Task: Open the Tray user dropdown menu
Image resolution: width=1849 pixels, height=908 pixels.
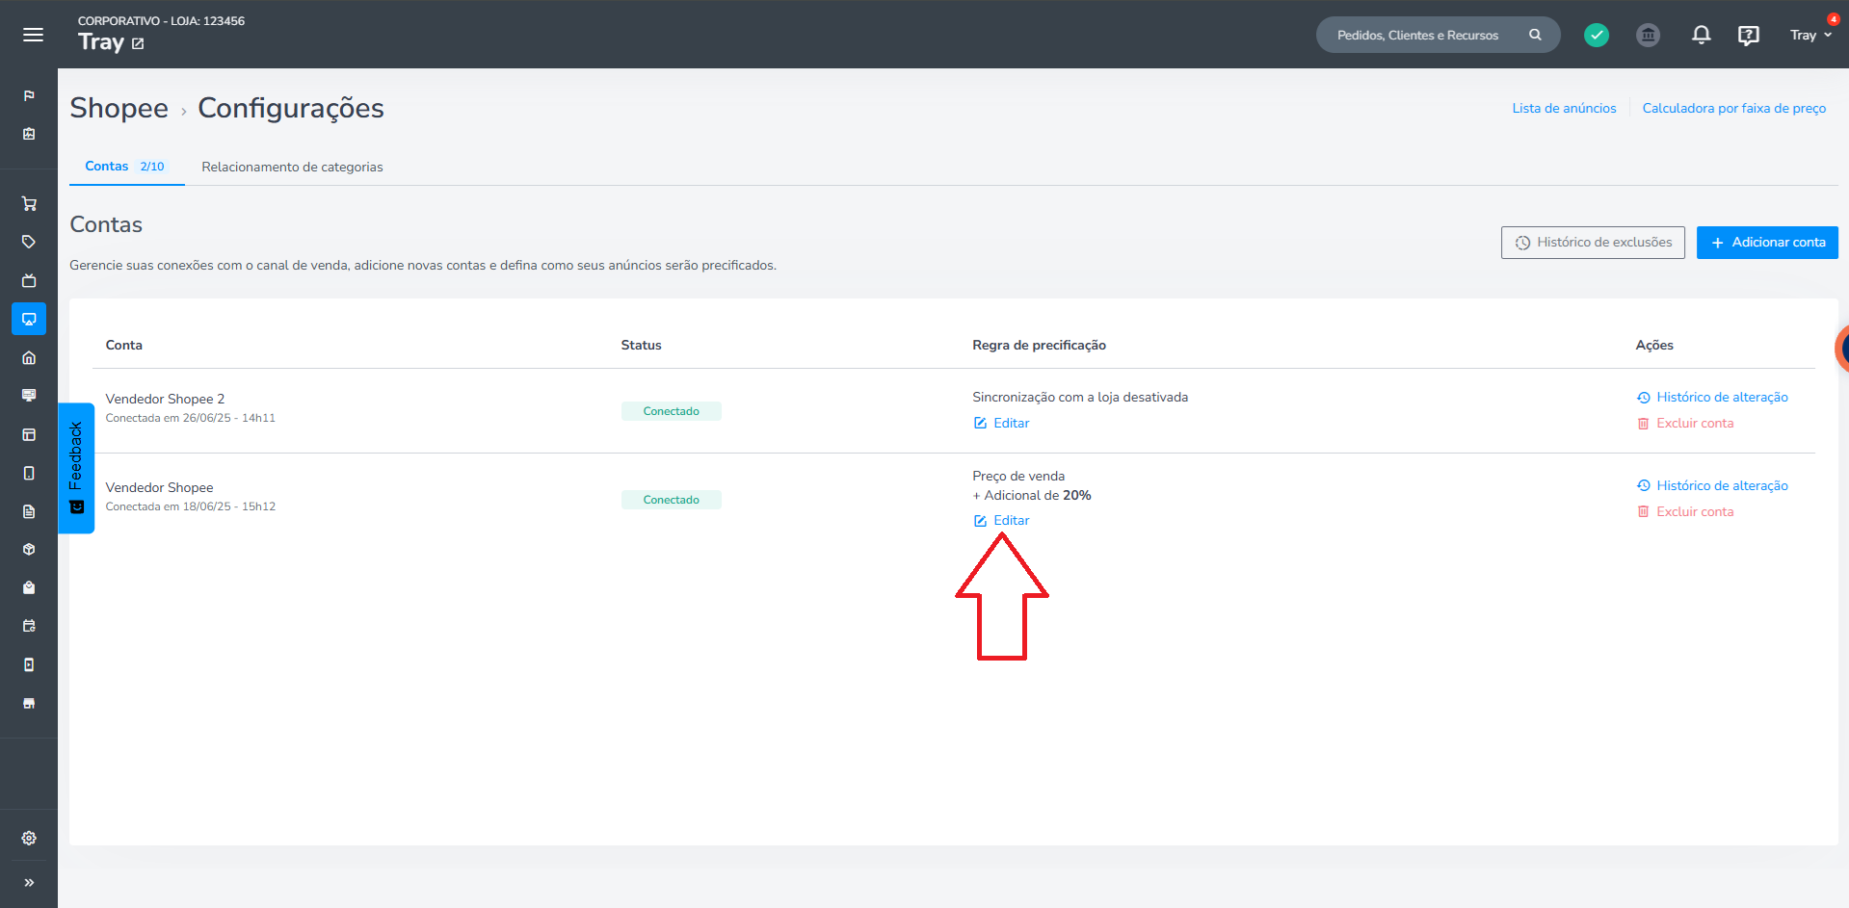Action: tap(1810, 35)
